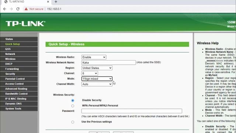Expand the Channel dropdown
The image size is (236, 133).
click(90, 74)
